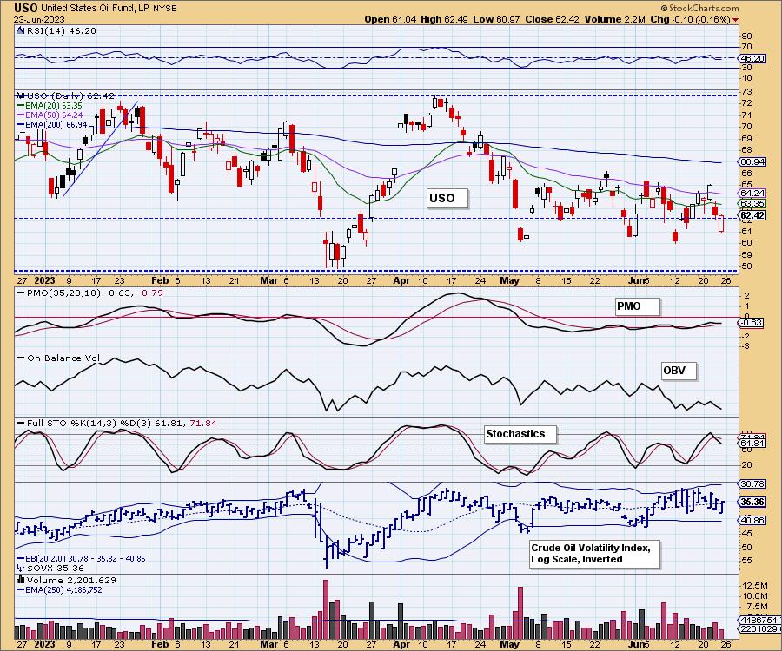Click the 12.5M volume axis label
Screen dimensions: 782x651
(754, 585)
